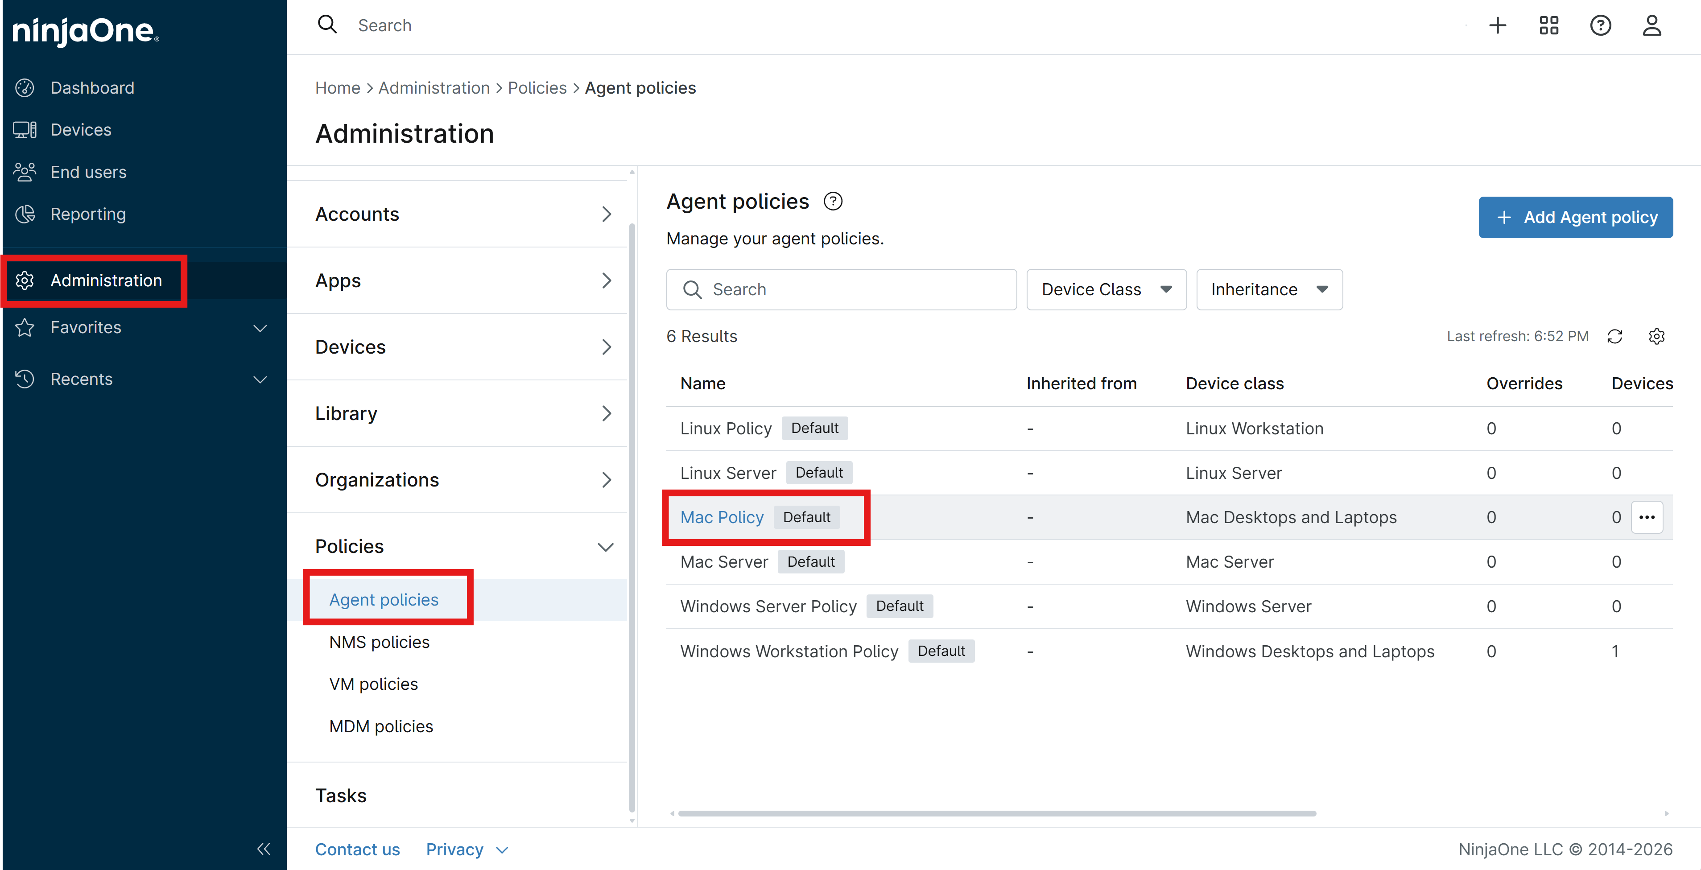Click the Add Agent policy button
The image size is (1701, 870).
pyautogui.click(x=1575, y=217)
